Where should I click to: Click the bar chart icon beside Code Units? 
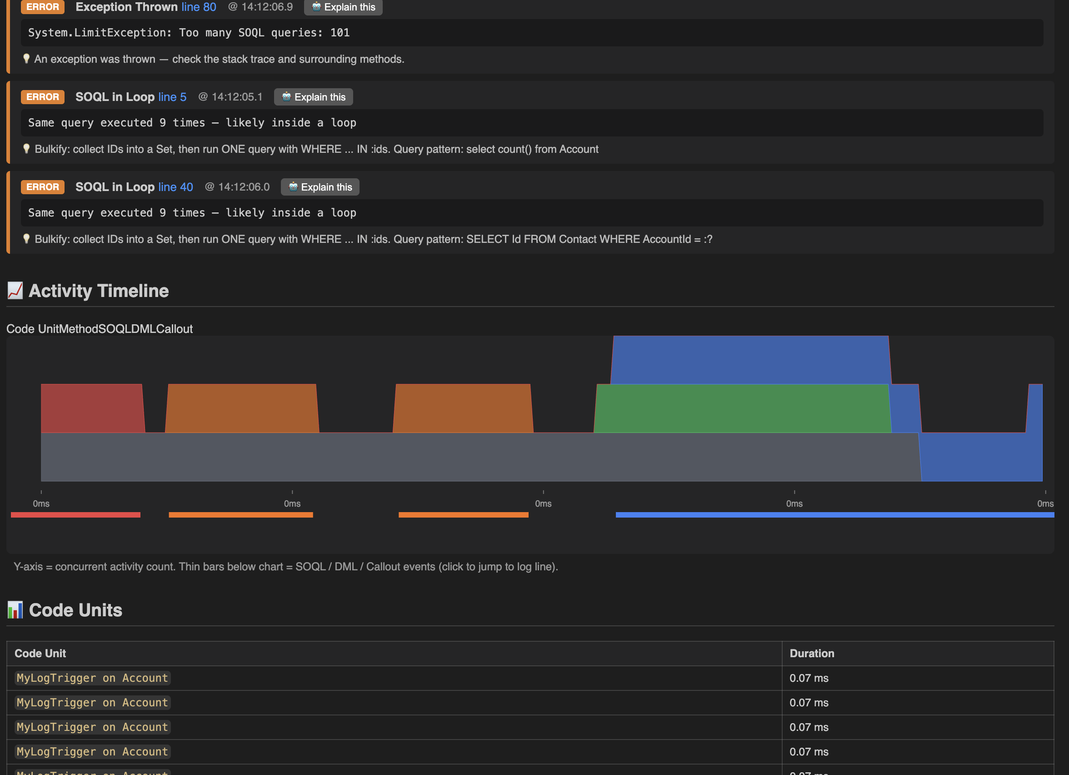(15, 610)
